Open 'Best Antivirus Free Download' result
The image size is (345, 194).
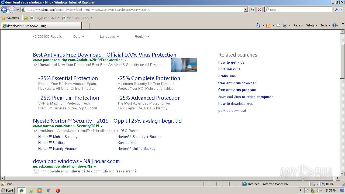105,55
